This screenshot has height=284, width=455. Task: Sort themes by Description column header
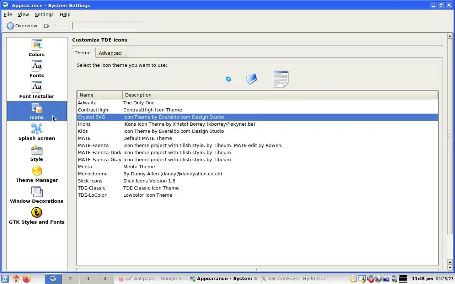tap(280, 95)
